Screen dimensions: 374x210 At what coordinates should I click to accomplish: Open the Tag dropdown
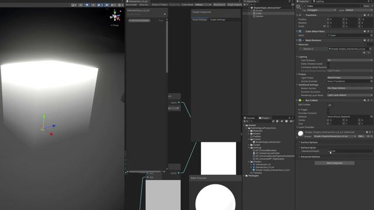coord(321,10)
